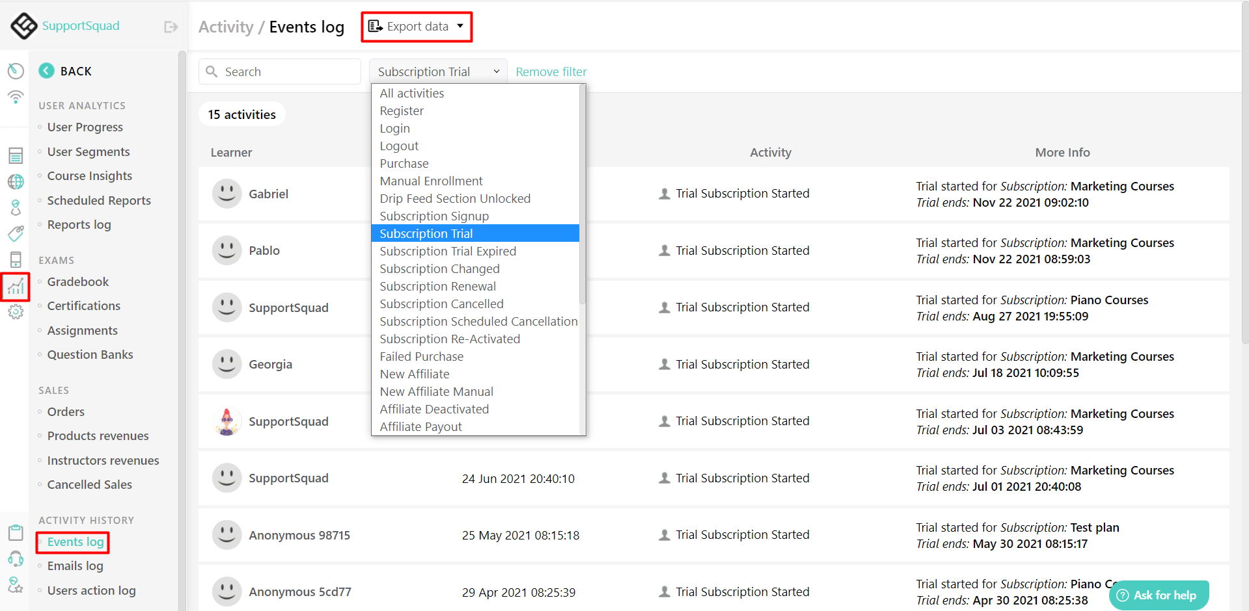Select the highlighted bar chart analytics icon
The width and height of the screenshot is (1249, 611).
[x=16, y=287]
